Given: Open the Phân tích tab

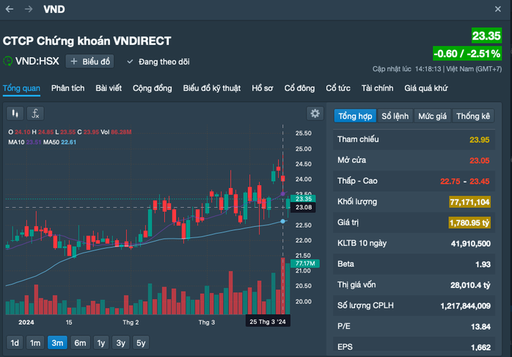Looking at the screenshot, I should tap(68, 88).
